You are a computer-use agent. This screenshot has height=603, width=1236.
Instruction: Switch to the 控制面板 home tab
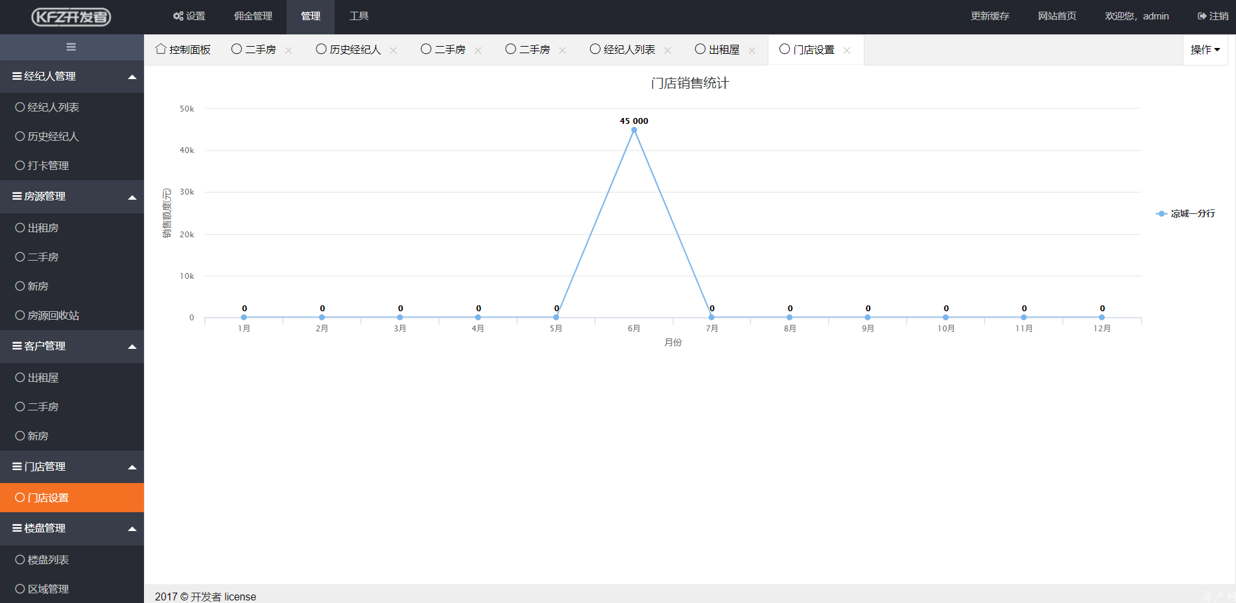pyautogui.click(x=183, y=50)
